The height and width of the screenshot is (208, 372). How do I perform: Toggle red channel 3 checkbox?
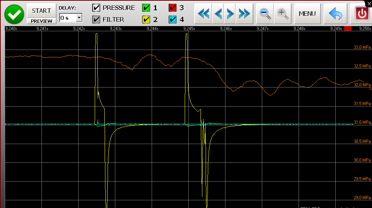(x=173, y=8)
